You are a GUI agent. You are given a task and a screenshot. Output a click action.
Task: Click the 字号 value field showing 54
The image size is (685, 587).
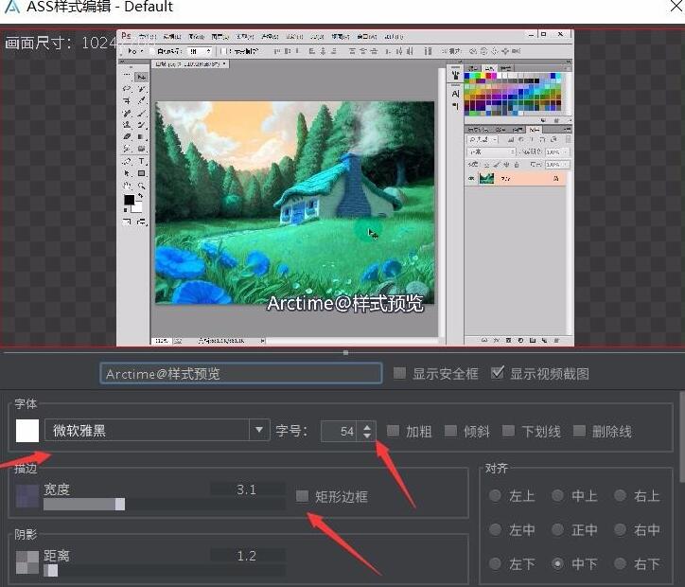pyautogui.click(x=340, y=432)
